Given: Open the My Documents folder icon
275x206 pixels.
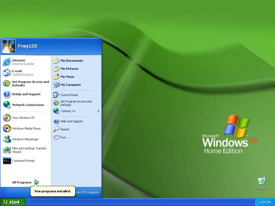Looking at the screenshot, I should [56, 61].
